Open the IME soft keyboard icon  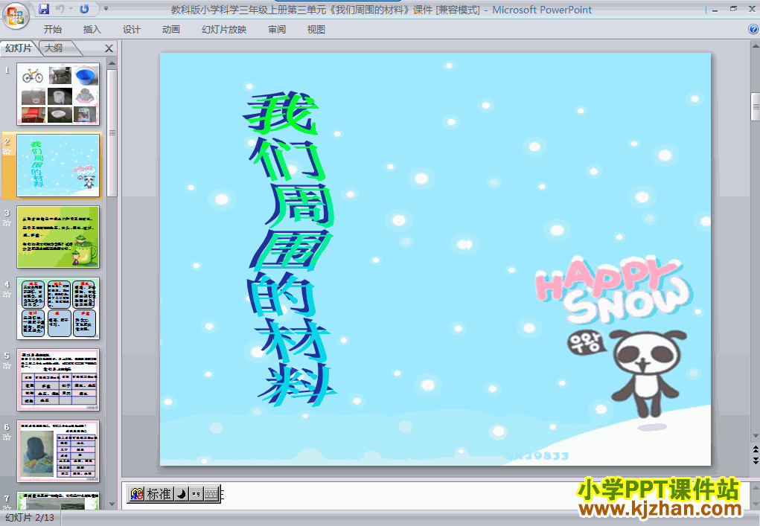click(211, 494)
